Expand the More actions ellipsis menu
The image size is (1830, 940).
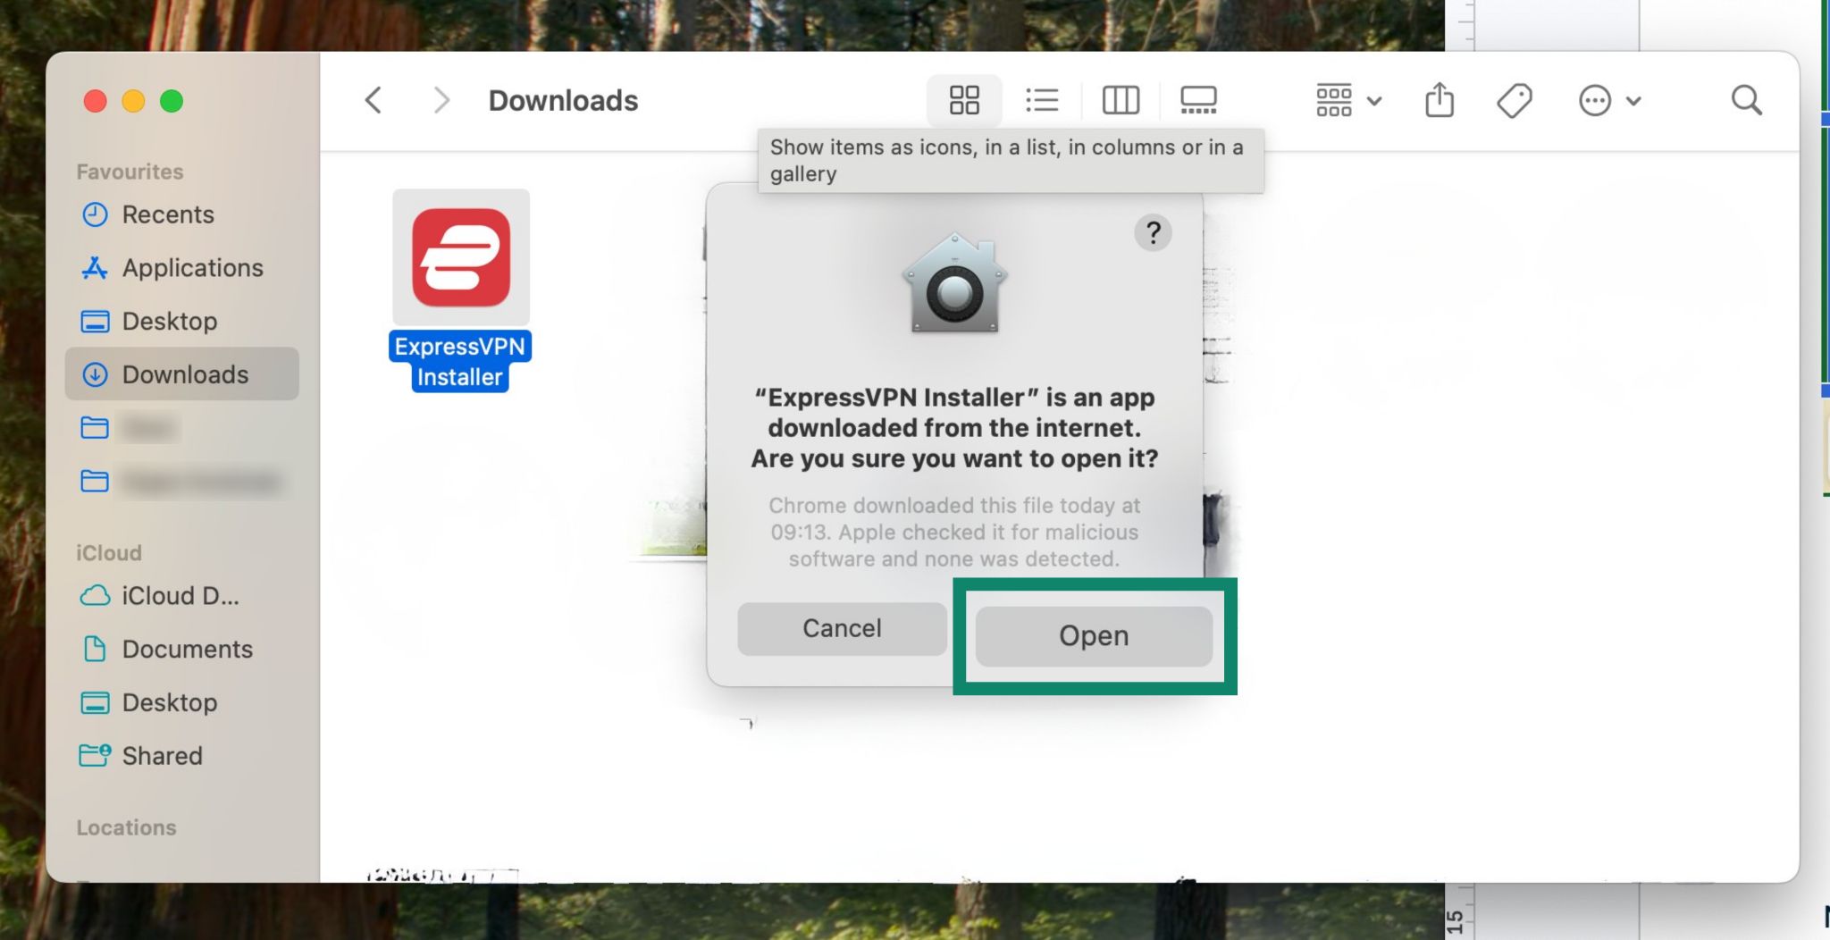[1608, 100]
